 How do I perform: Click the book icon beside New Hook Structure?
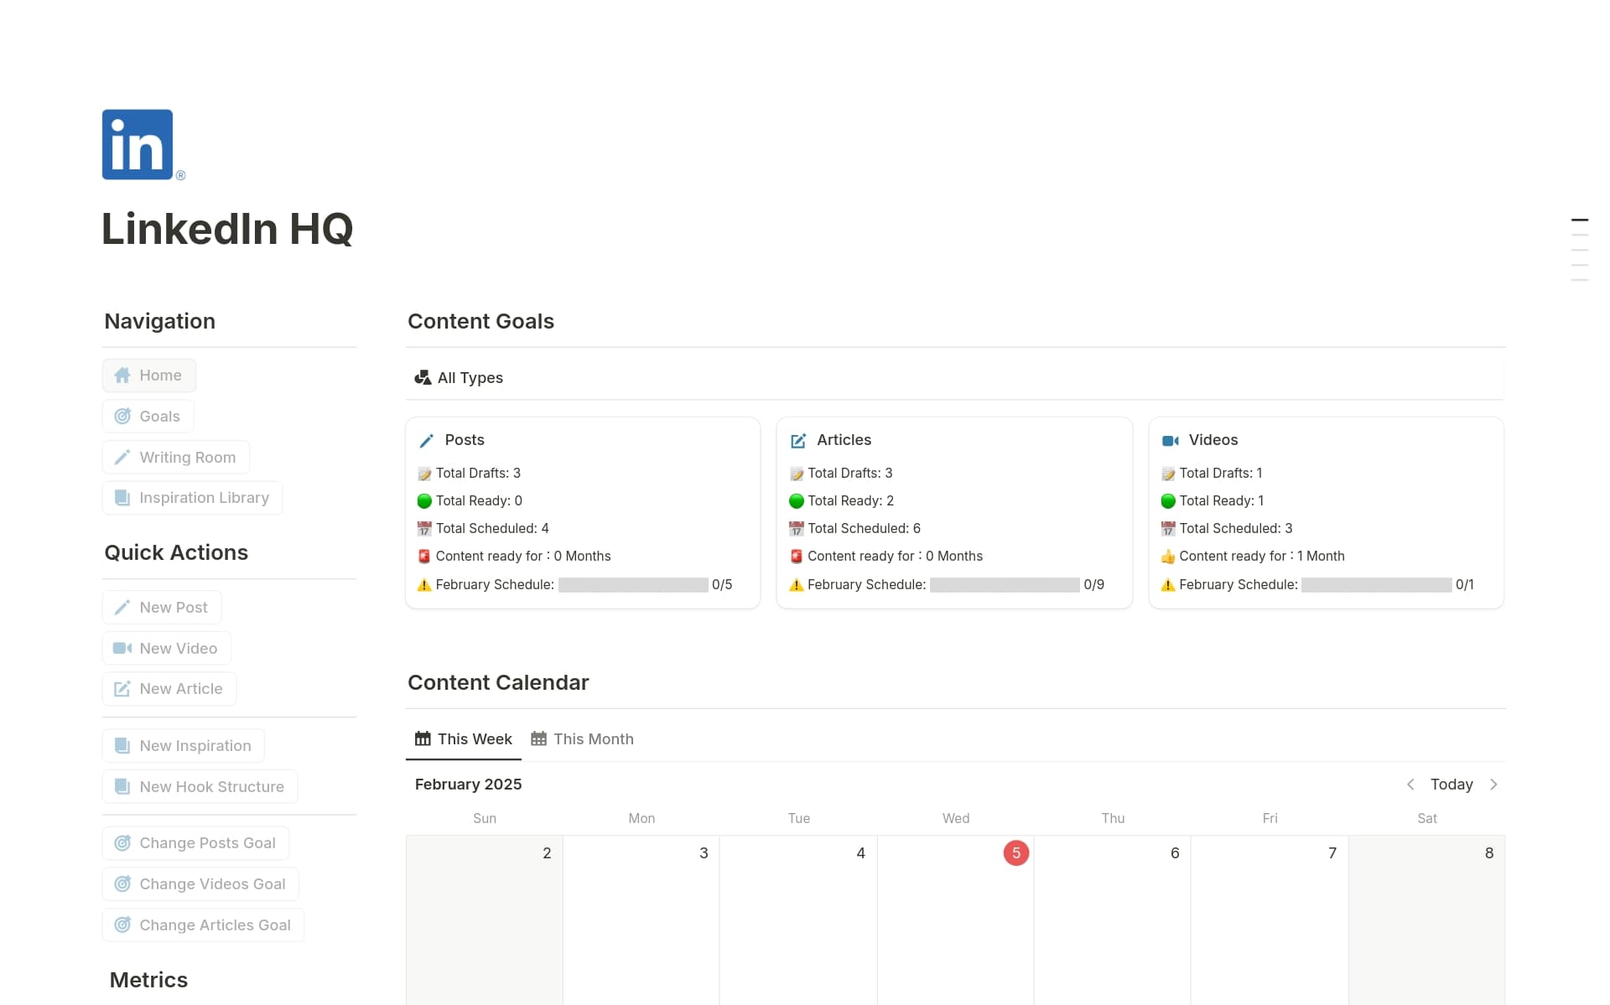[x=122, y=787]
